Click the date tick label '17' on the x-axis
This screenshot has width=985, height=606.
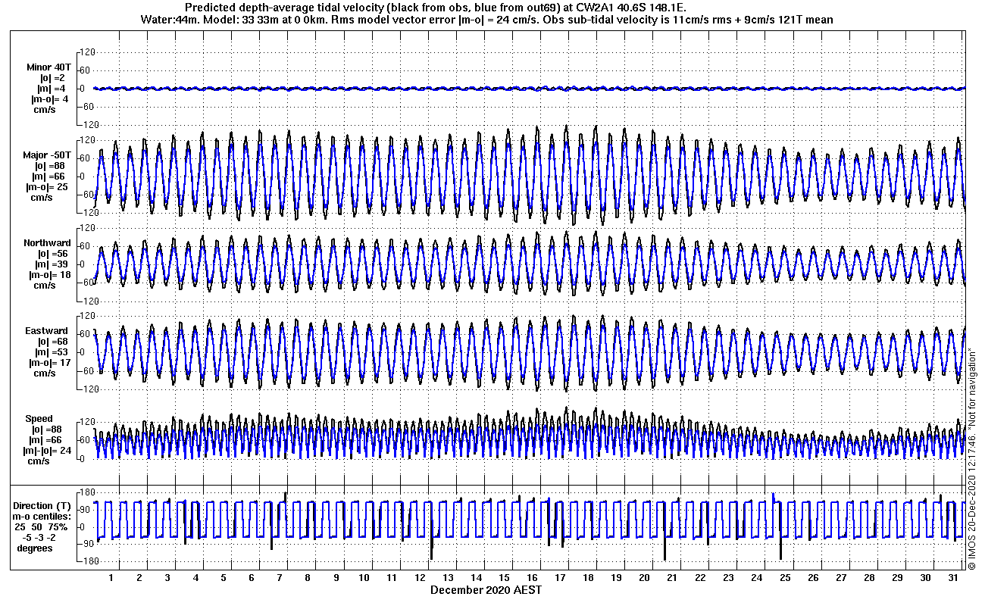(560, 578)
